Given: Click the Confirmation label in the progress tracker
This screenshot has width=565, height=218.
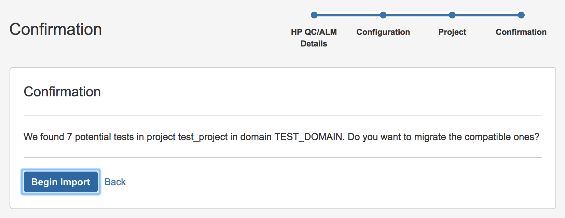Looking at the screenshot, I should point(521,32).
